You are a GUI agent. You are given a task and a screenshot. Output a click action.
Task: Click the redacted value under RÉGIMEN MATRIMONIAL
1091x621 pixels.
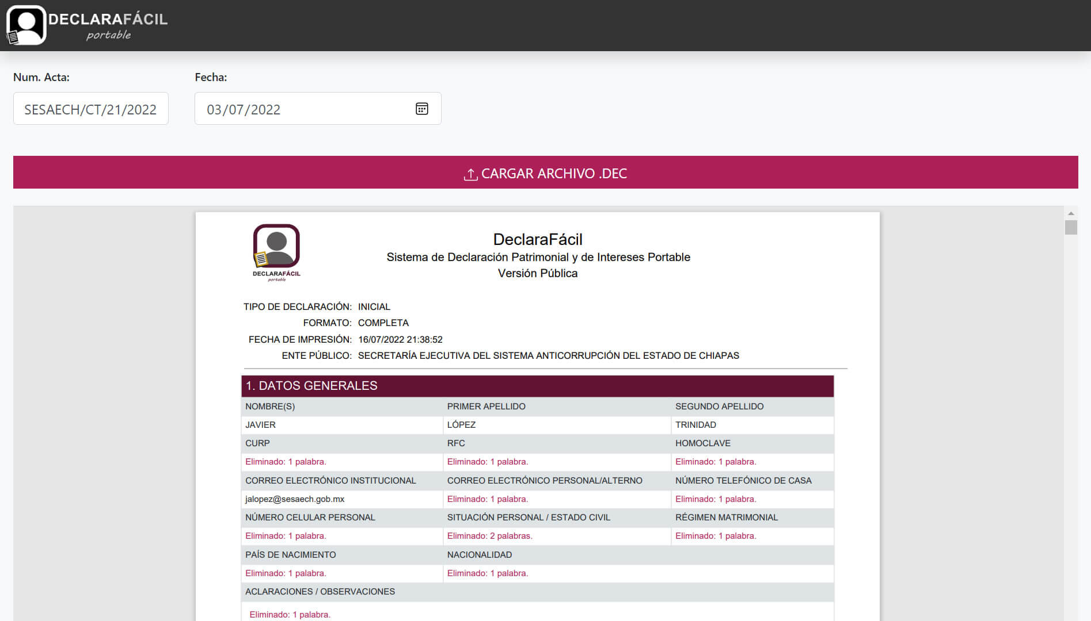(716, 536)
